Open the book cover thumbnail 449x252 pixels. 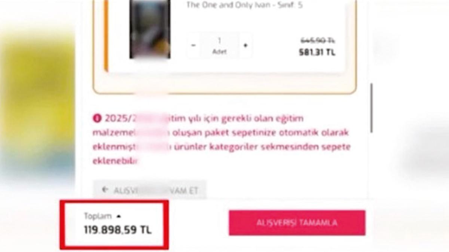click(x=150, y=29)
